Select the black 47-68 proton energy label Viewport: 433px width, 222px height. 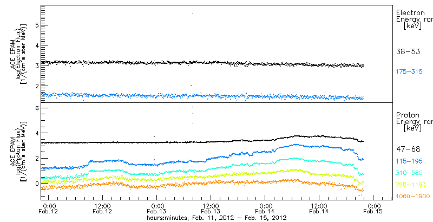408,149
